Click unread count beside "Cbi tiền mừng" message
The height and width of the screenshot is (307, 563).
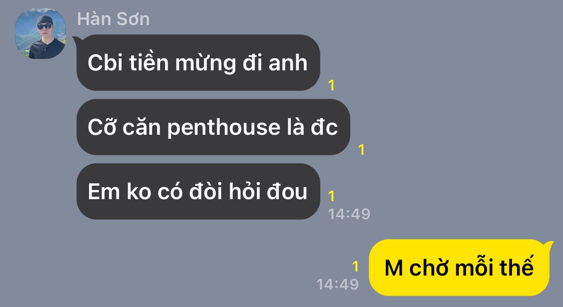pyautogui.click(x=331, y=85)
